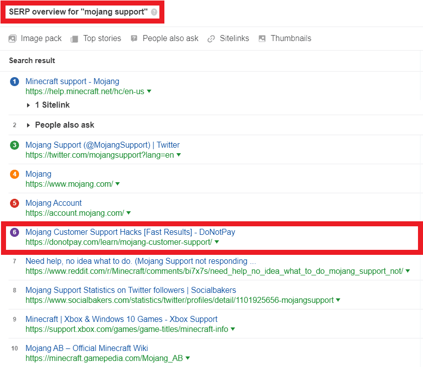Open dropdown next to donotpay.com URL
Viewport: 423px width, 374px height.
tap(217, 242)
